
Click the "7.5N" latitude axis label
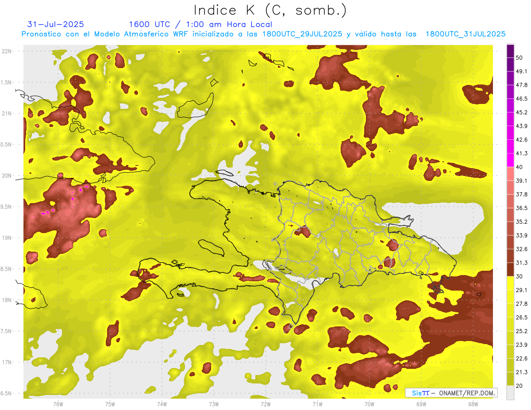[x=7, y=331]
